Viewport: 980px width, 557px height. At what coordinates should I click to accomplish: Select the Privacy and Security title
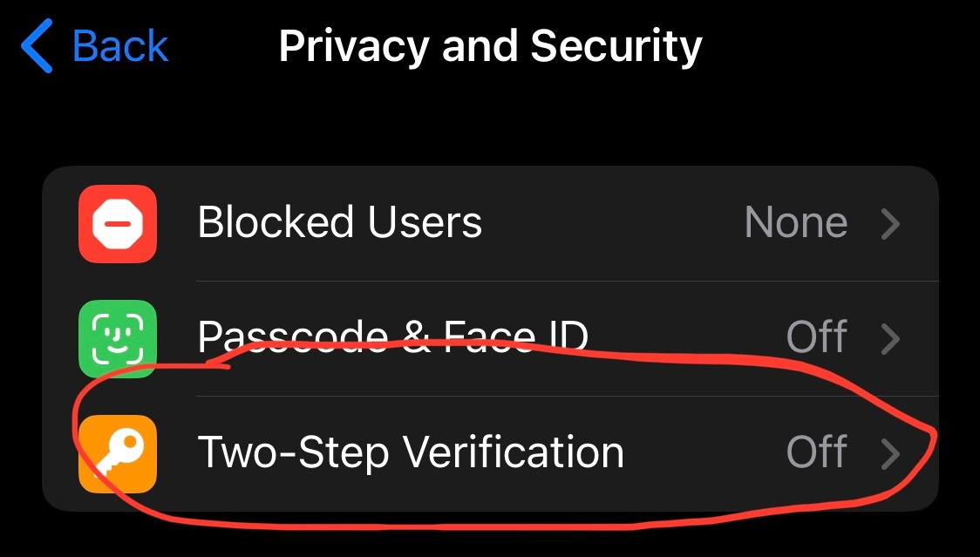[x=489, y=45]
